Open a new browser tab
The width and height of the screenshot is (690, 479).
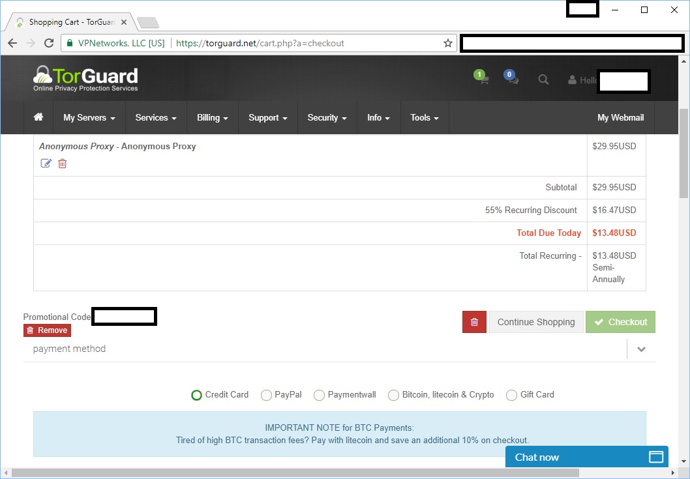(x=148, y=22)
